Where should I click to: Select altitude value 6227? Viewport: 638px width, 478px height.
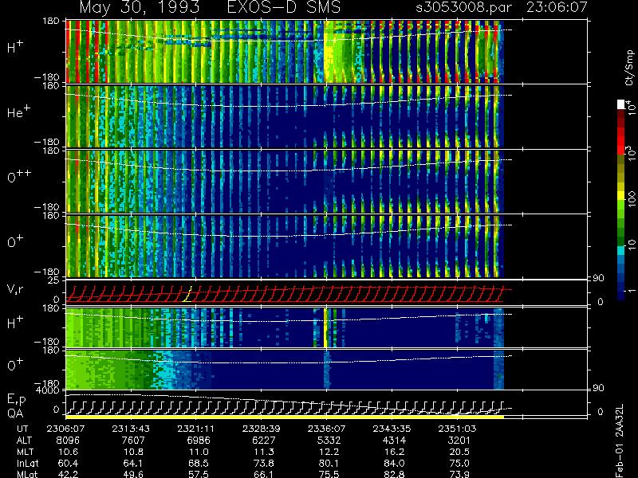coord(263,441)
